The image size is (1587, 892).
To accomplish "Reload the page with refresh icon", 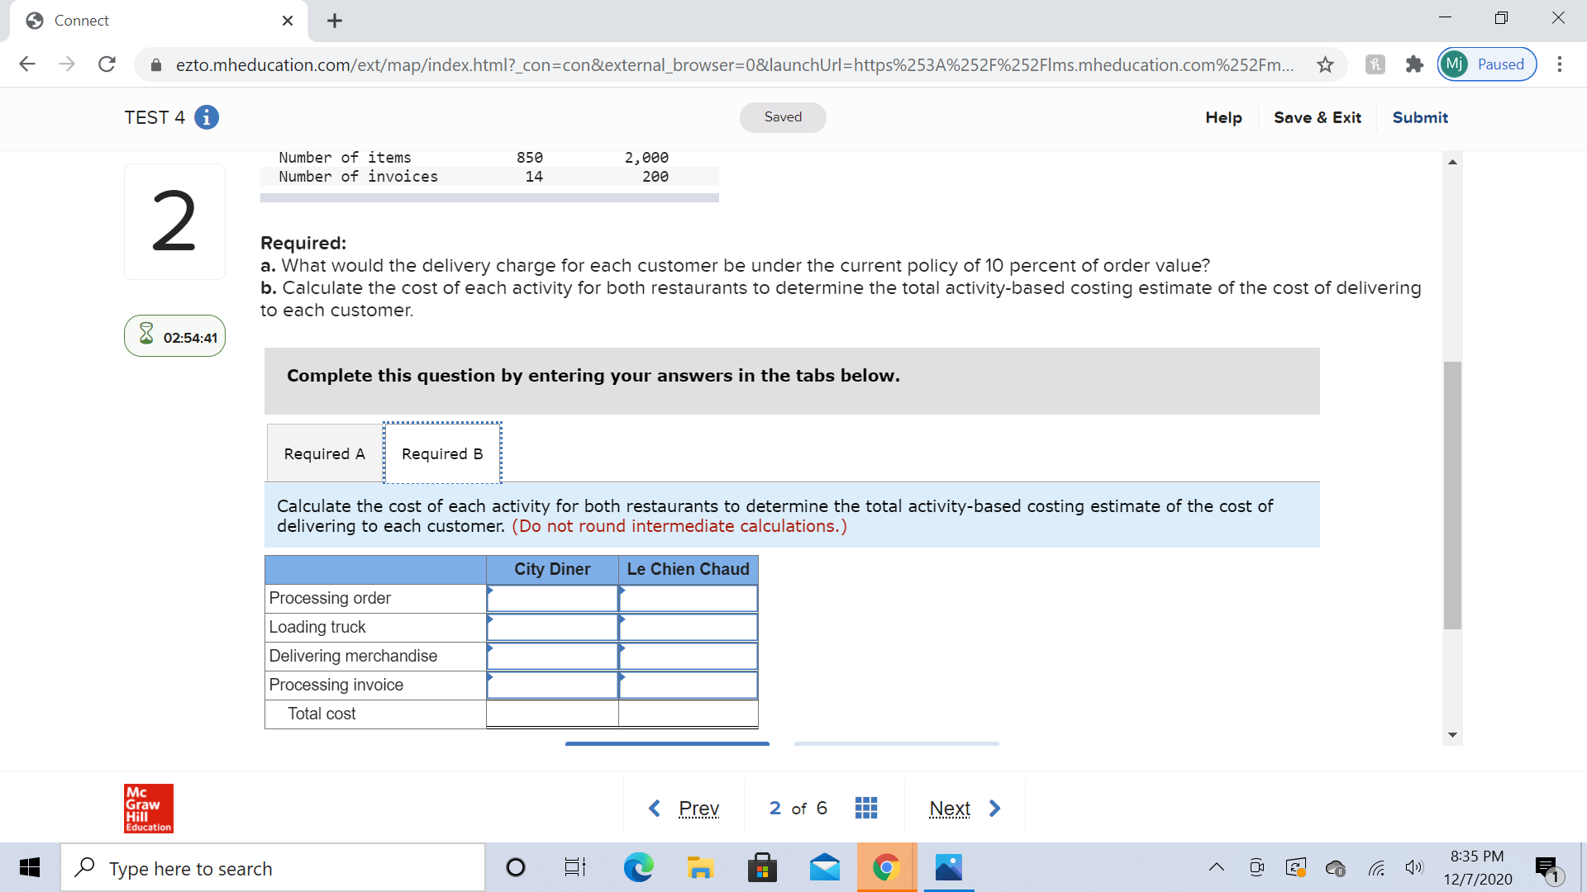I will click(107, 64).
